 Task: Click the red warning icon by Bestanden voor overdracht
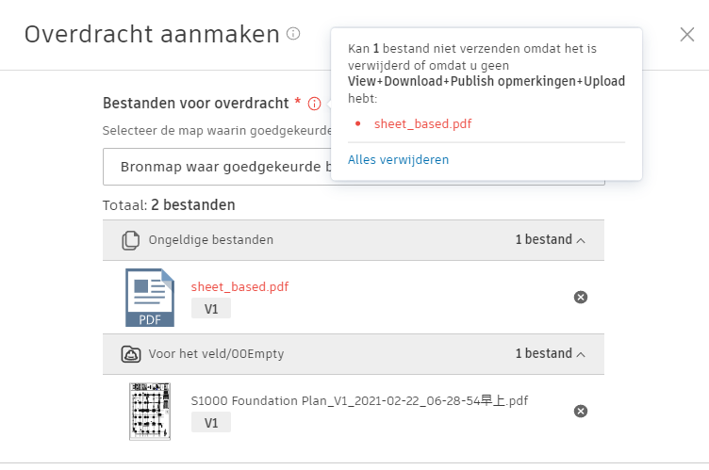[x=315, y=104]
